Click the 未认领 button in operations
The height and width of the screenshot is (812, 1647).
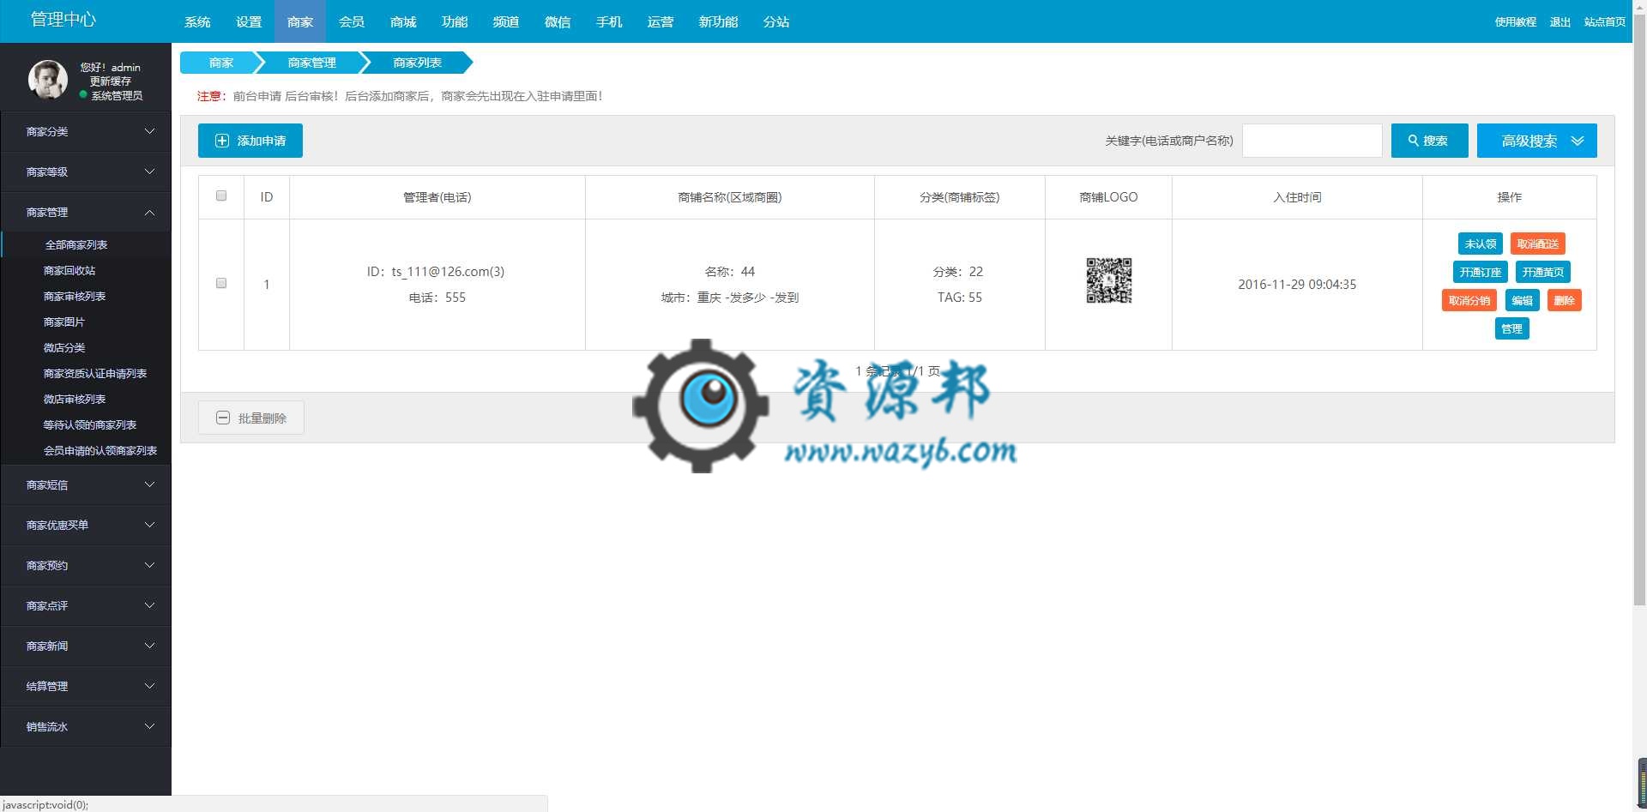point(1480,244)
